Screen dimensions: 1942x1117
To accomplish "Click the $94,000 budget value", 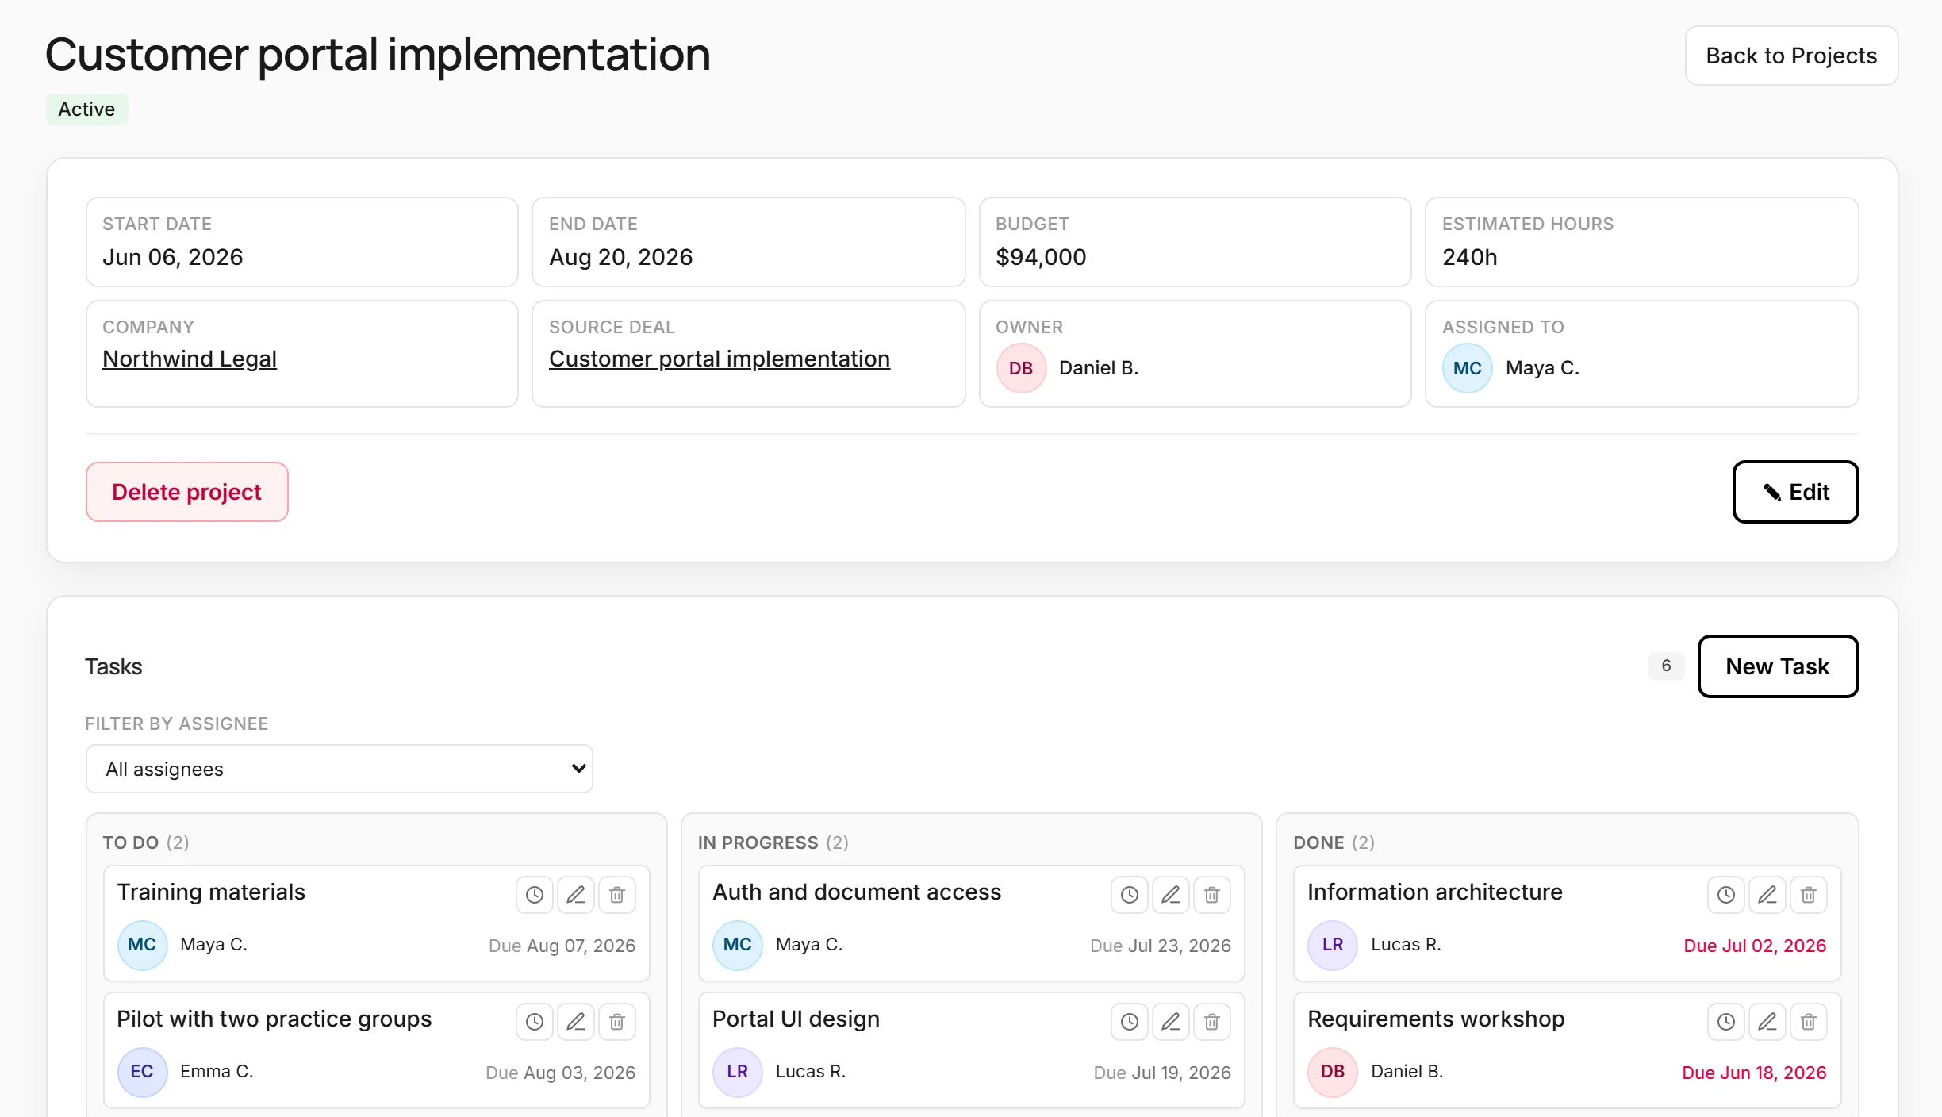I will click(1041, 257).
